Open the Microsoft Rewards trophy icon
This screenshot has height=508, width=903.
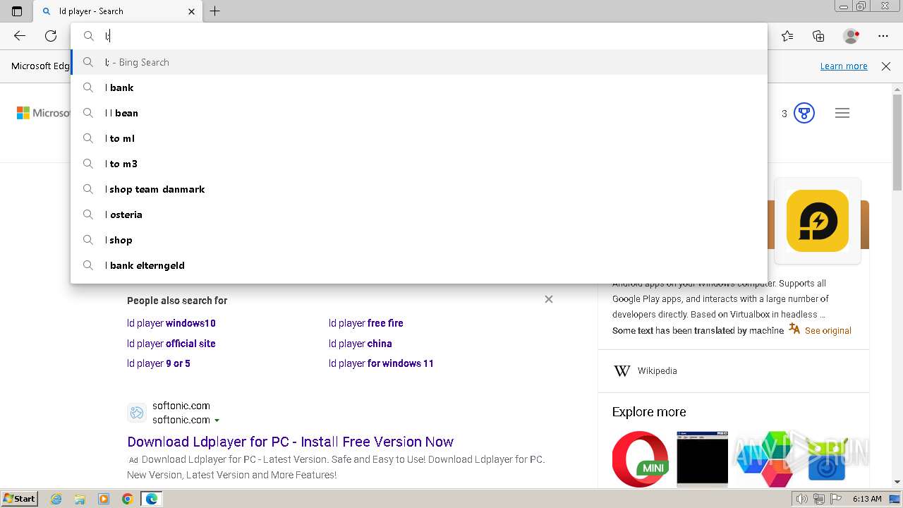point(804,113)
